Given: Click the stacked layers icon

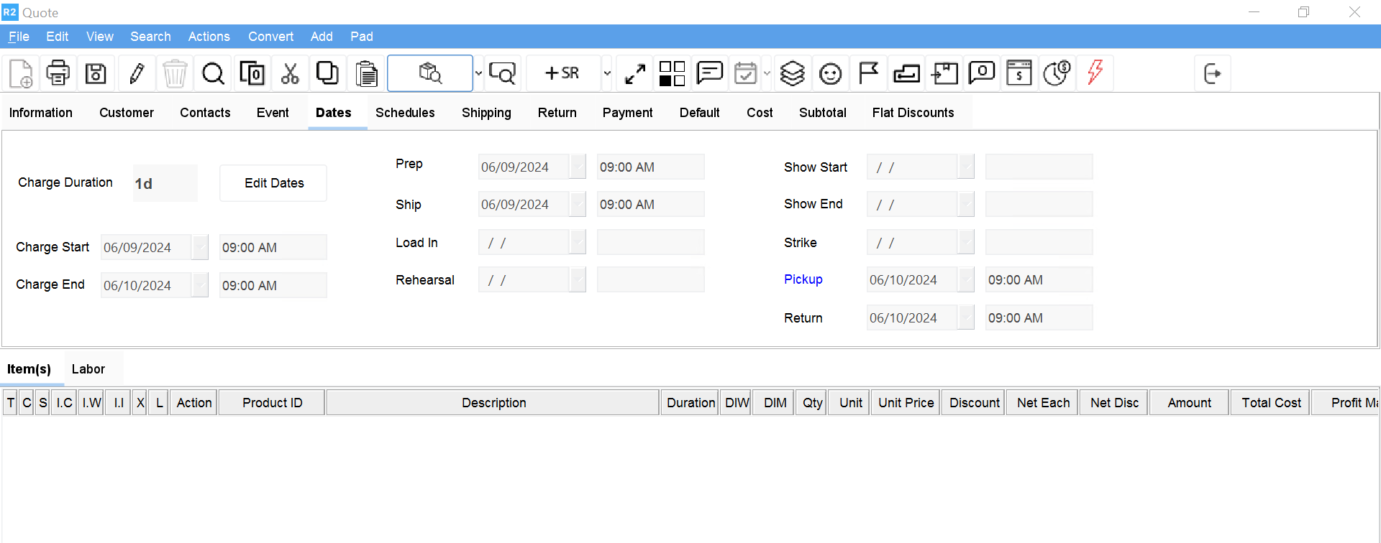Looking at the screenshot, I should (x=792, y=73).
